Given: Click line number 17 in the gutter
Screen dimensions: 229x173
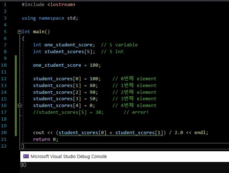Looking at the screenshot, I should (x=4, y=112).
